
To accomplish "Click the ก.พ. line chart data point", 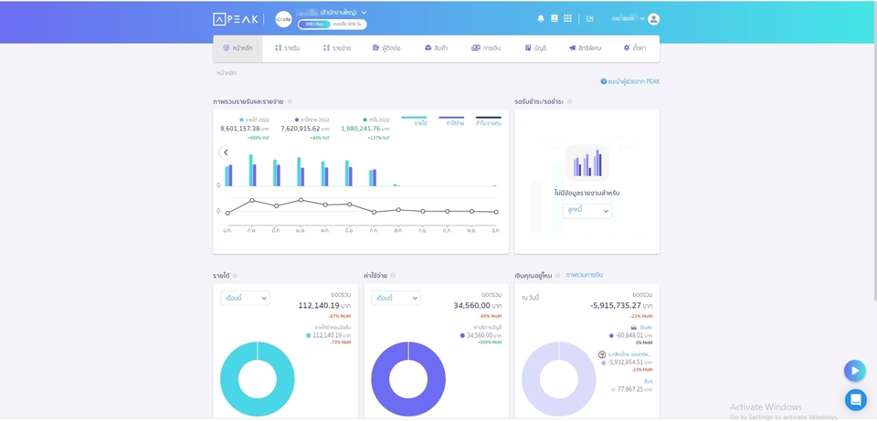I will (x=252, y=200).
